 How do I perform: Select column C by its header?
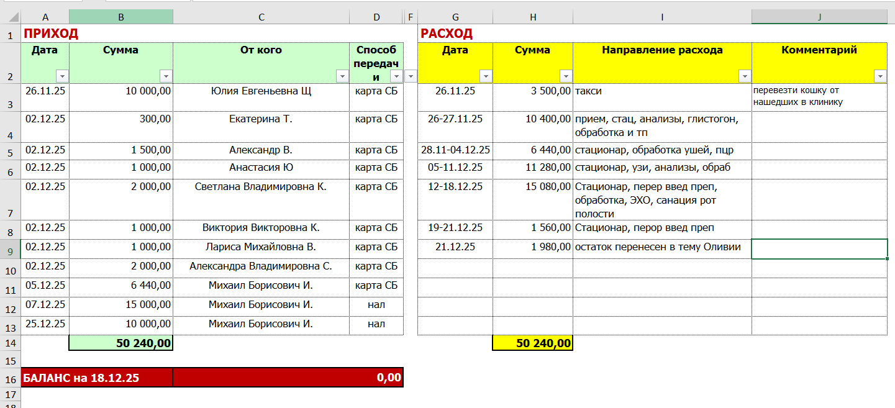coord(261,17)
